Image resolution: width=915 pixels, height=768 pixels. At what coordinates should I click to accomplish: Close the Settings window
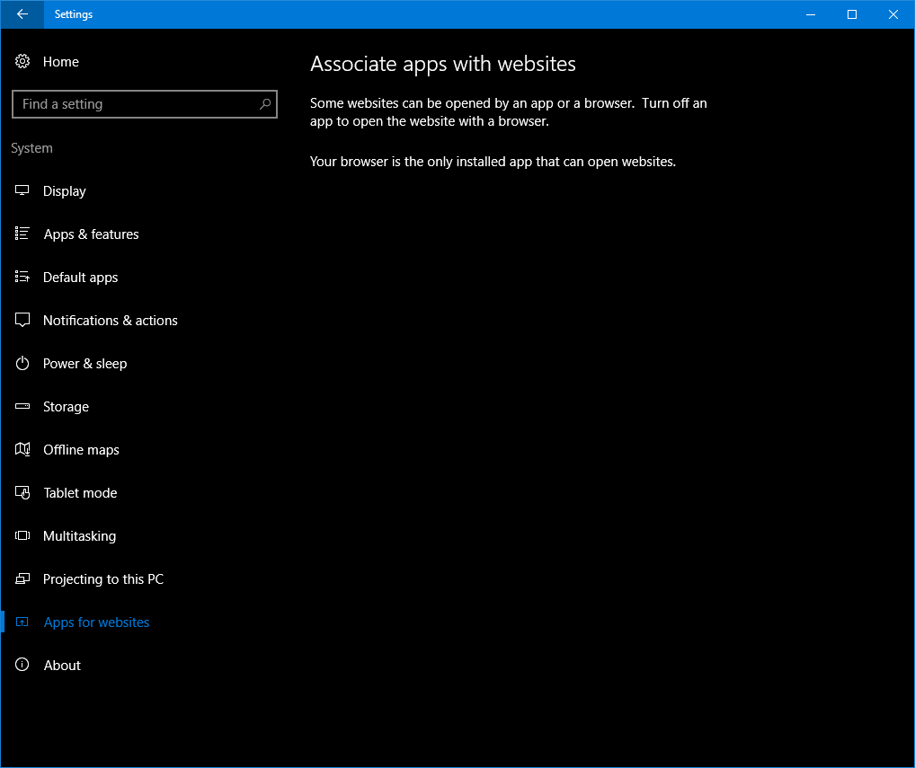point(893,14)
